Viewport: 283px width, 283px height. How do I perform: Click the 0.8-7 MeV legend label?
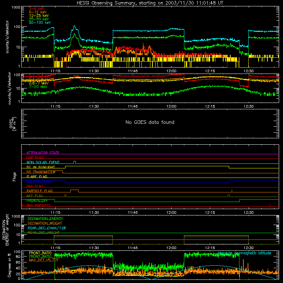[39, 83]
